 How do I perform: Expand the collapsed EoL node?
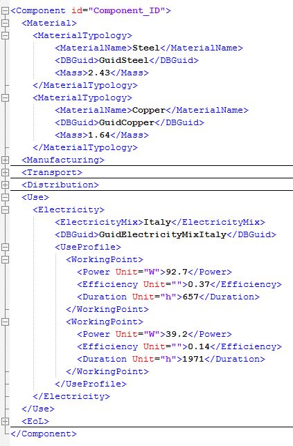pyautogui.click(x=5, y=421)
